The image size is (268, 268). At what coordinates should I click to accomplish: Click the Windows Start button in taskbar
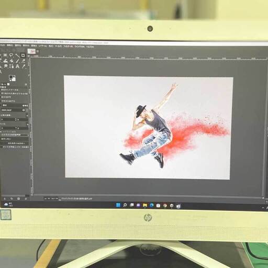click(x=118, y=205)
